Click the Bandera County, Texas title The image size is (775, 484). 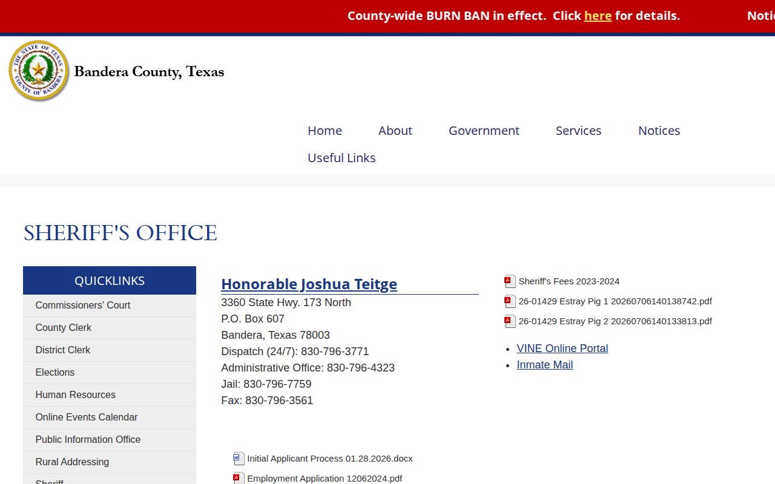[149, 72]
